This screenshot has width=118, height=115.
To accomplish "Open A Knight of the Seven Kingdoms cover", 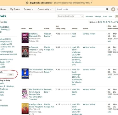I will [25, 108].
